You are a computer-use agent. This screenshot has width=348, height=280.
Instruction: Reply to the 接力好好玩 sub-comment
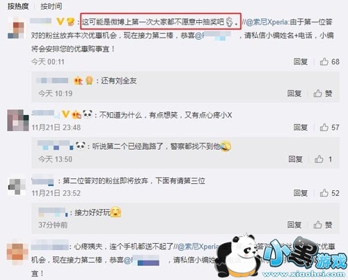tap(294, 225)
